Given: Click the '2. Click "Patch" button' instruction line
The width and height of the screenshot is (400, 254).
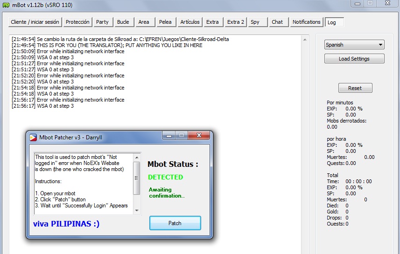Looking at the screenshot, I should (x=60, y=200).
